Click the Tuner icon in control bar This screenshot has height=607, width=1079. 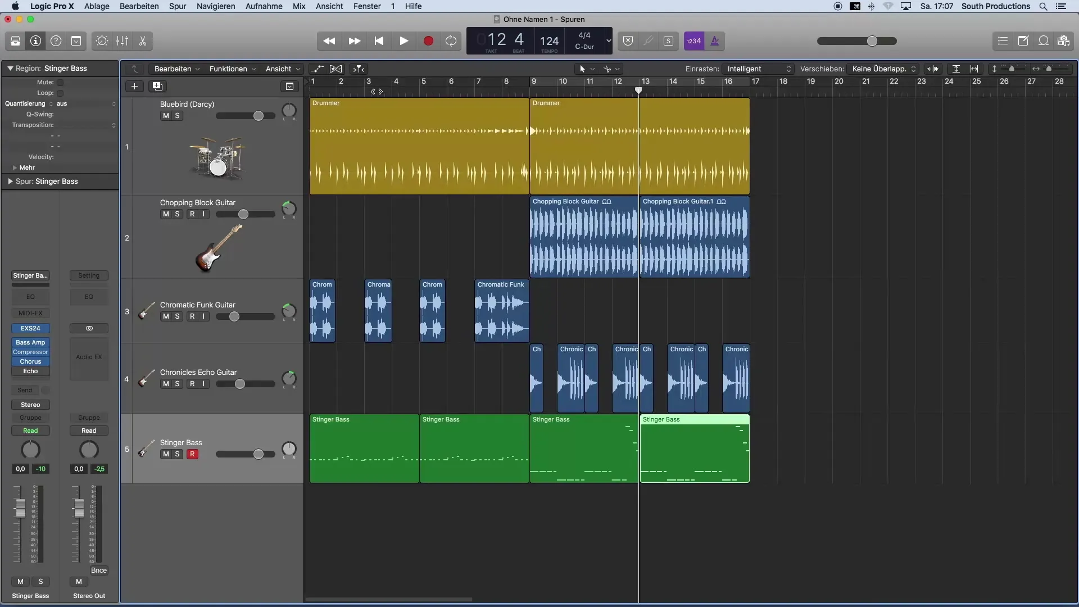(648, 41)
